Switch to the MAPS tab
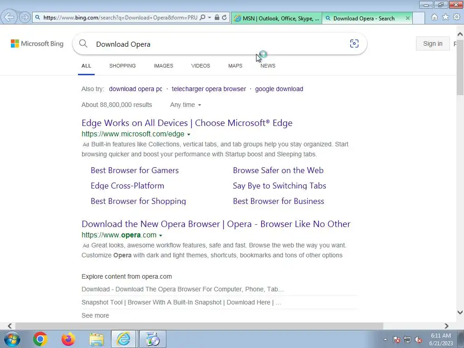Screen dimensions: 464x348 tap(235, 66)
